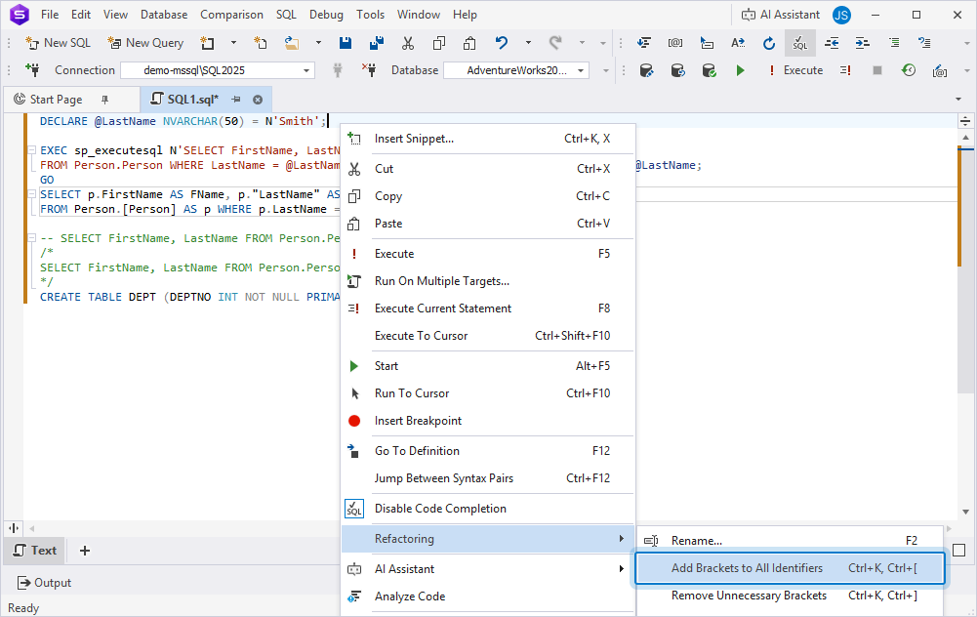This screenshot has height=617, width=977.
Task: Select Cut in the context menu
Action: [488, 168]
